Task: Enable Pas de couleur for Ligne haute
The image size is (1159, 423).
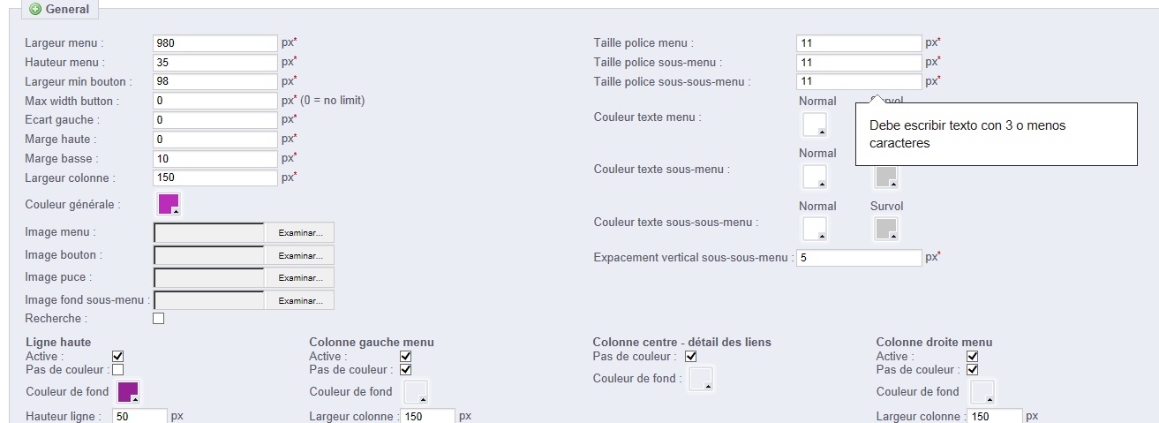Action: (117, 369)
